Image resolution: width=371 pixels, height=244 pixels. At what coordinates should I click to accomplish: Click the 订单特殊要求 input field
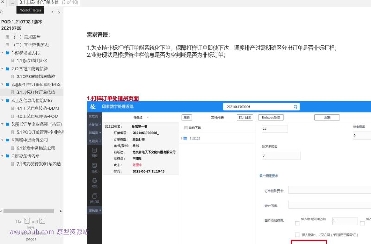tap(330, 190)
